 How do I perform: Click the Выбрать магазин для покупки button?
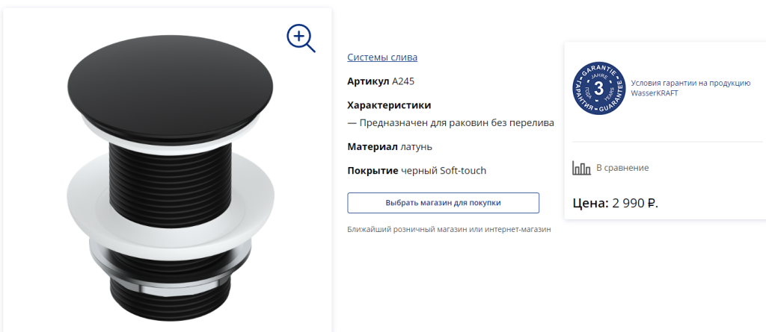coord(443,203)
